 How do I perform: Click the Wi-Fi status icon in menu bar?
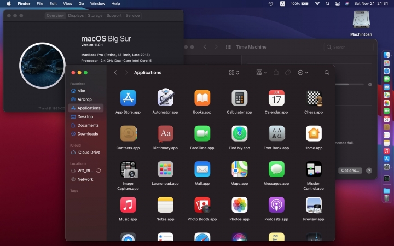click(317, 4)
